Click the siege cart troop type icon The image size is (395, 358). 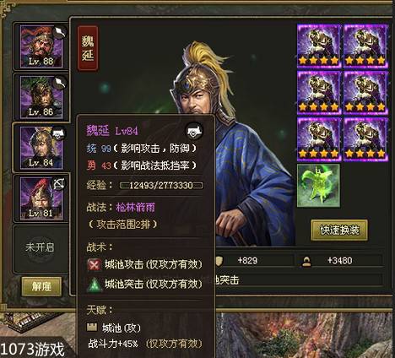194,131
